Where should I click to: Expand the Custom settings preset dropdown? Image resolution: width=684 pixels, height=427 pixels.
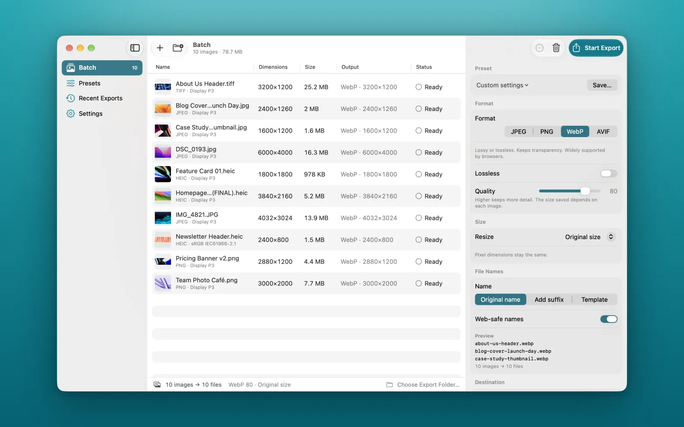point(502,85)
